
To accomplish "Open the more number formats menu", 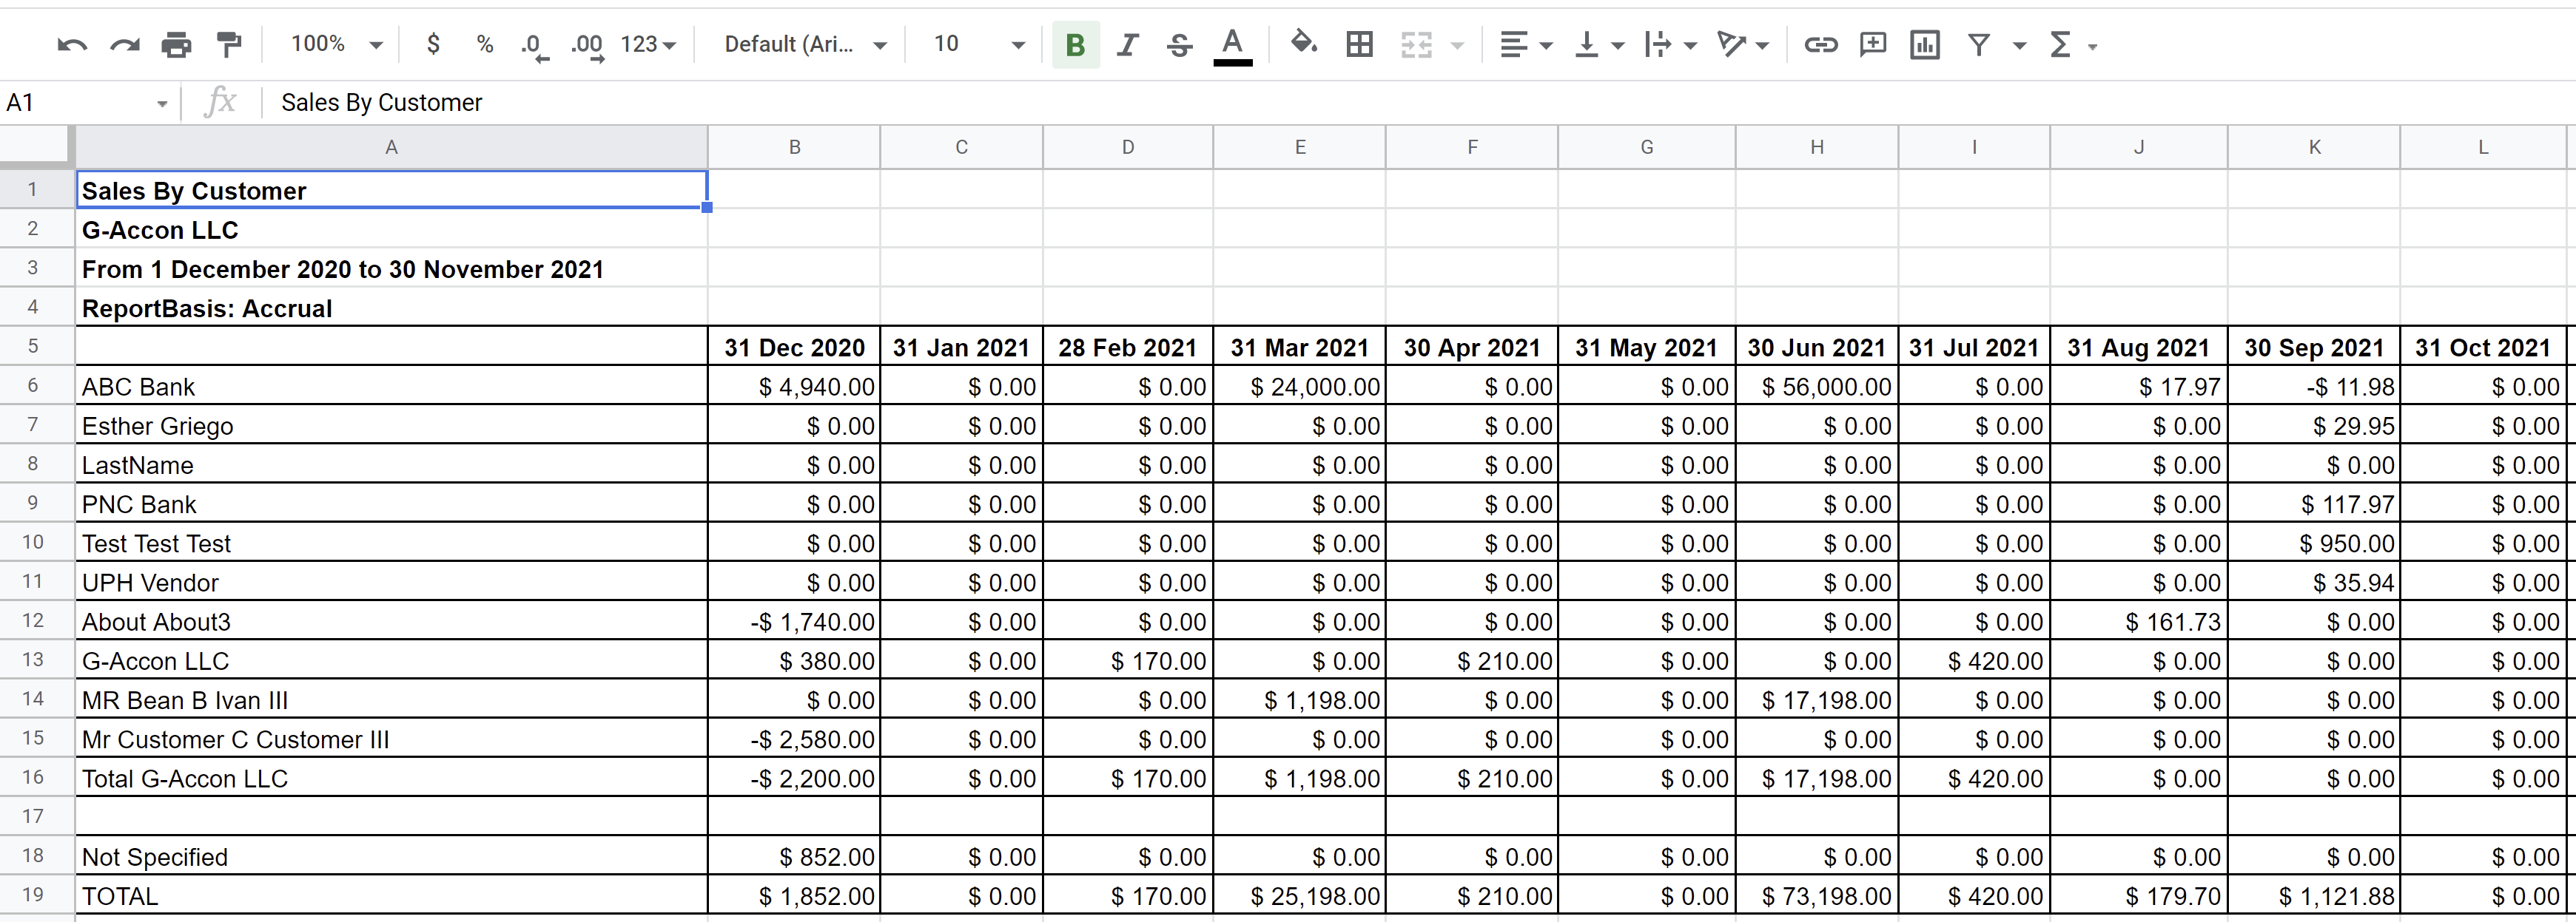I will coord(648,44).
